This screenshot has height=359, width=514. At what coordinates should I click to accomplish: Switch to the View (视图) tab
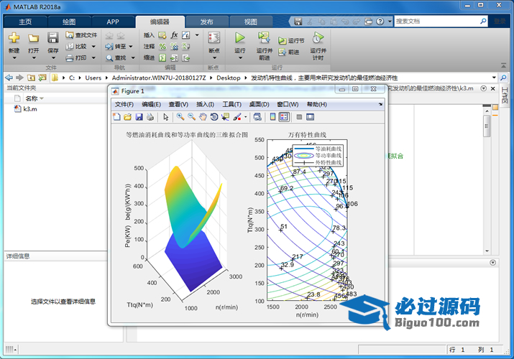pyautogui.click(x=251, y=22)
